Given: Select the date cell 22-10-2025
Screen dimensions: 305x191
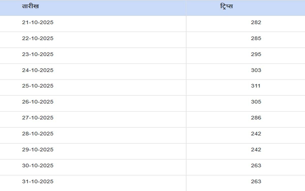Looking at the screenshot, I should click(x=38, y=38).
